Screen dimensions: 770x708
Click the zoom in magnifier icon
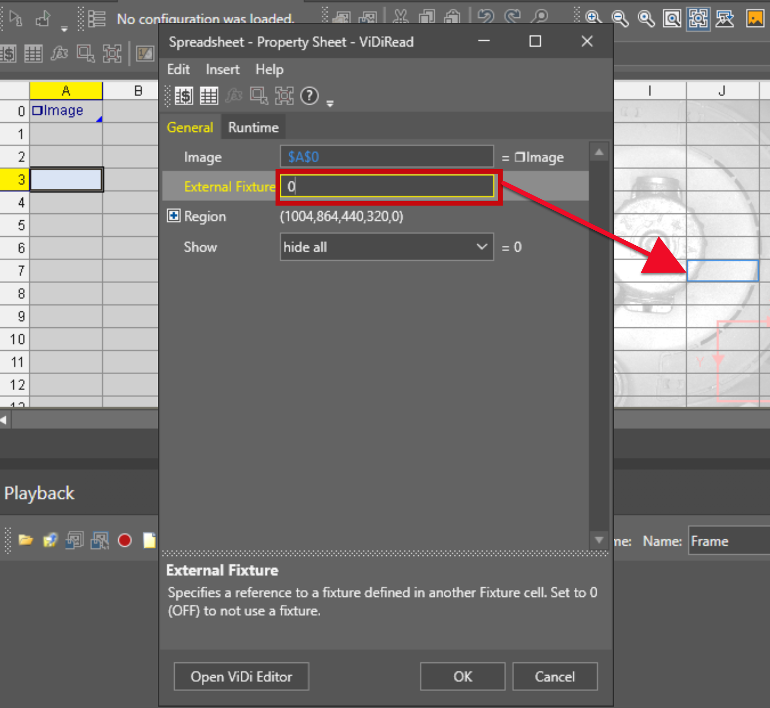(x=593, y=18)
